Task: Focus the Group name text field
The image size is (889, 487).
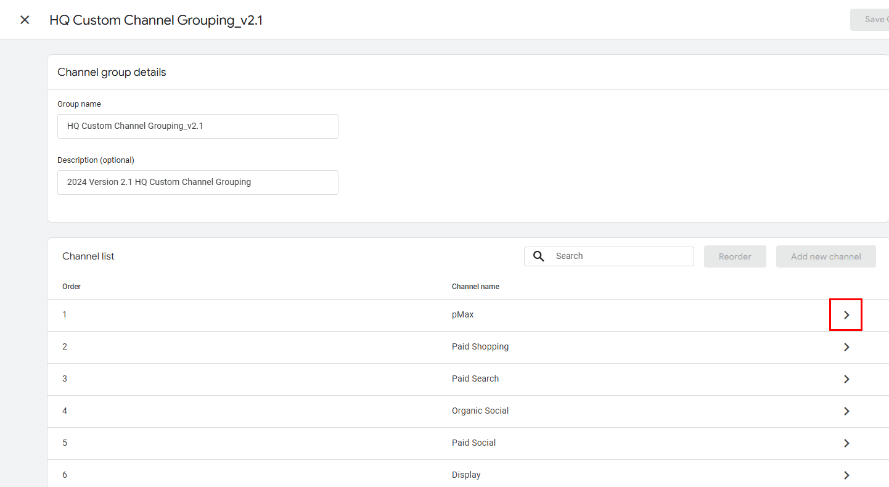Action: point(197,126)
